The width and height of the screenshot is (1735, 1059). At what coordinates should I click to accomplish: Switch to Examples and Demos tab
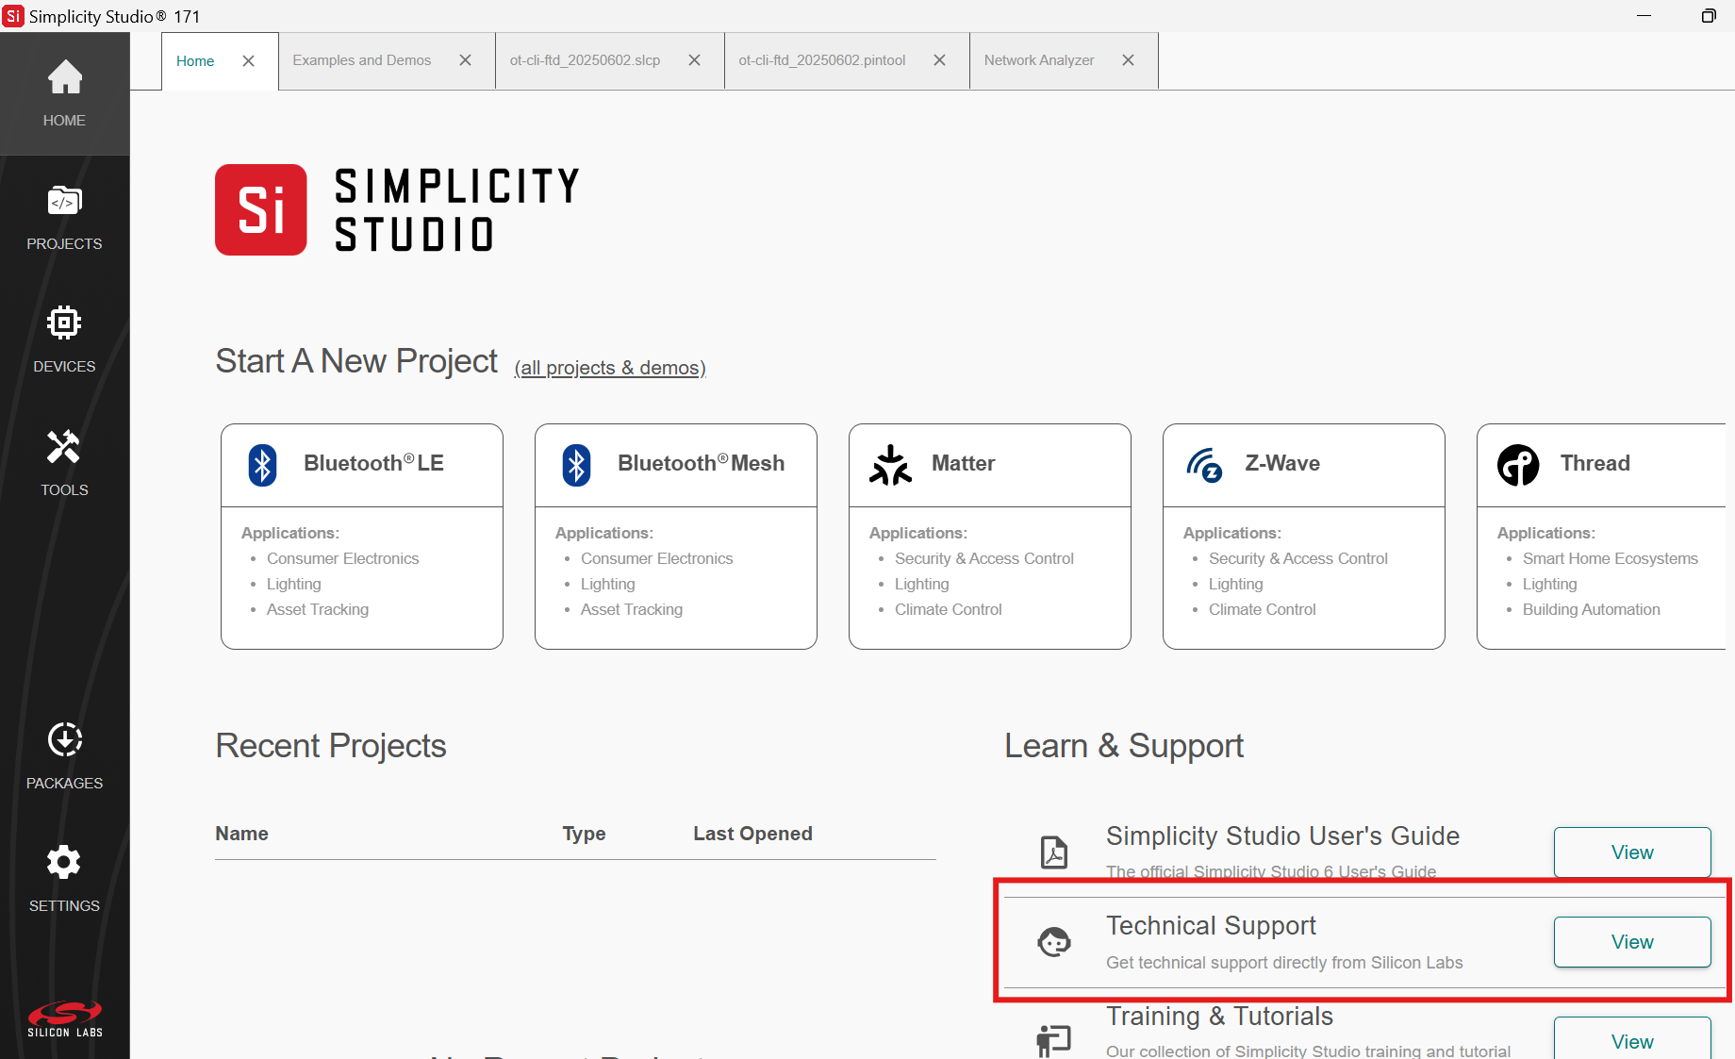click(x=362, y=60)
